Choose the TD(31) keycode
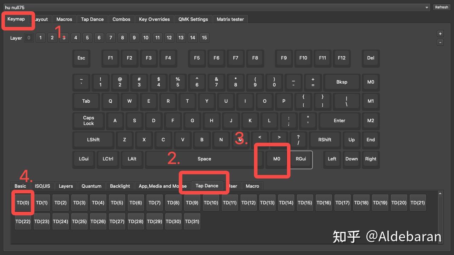This screenshot has width=454, height=255. 192,221
